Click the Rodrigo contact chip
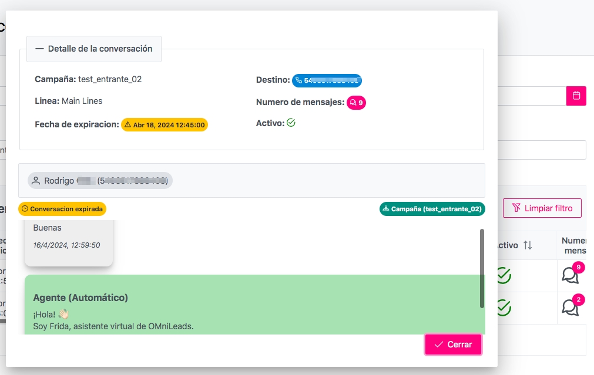This screenshot has width=594, height=375. (100, 181)
